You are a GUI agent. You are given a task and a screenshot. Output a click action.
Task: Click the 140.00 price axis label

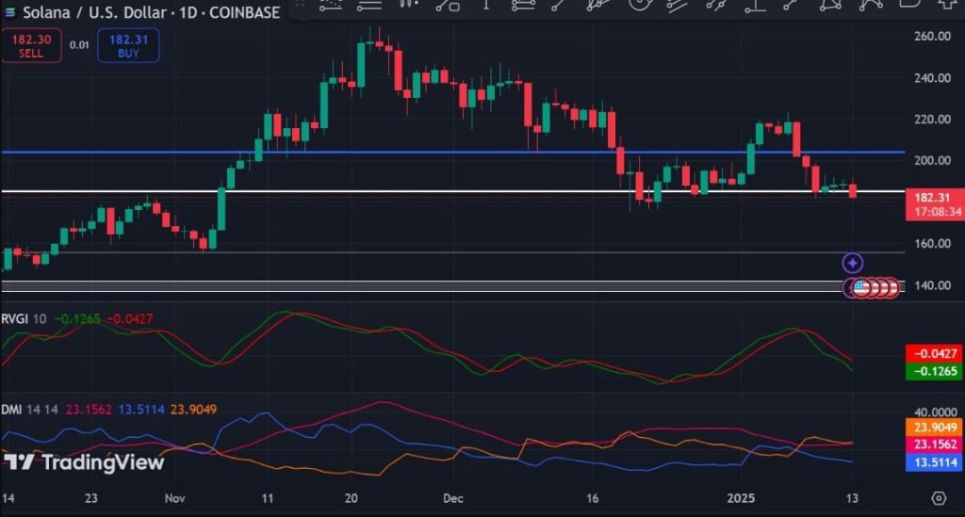click(932, 285)
